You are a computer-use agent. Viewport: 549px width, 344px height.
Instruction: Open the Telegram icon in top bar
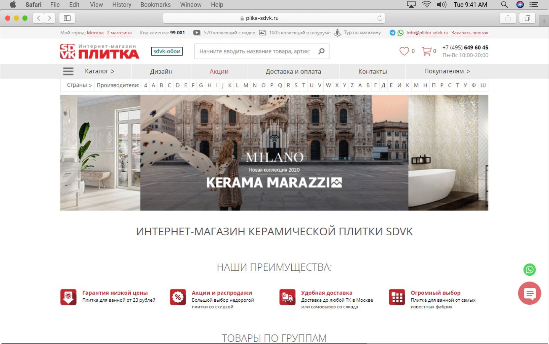tap(392, 33)
